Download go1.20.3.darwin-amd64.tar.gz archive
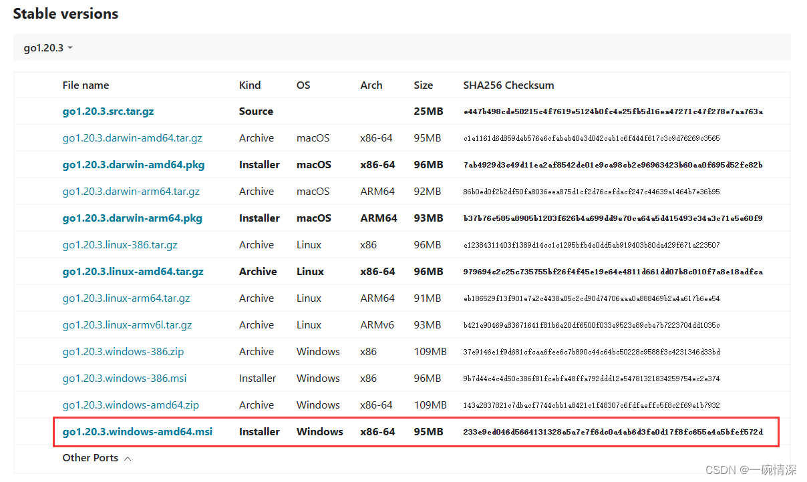The image size is (807, 482). pos(132,138)
